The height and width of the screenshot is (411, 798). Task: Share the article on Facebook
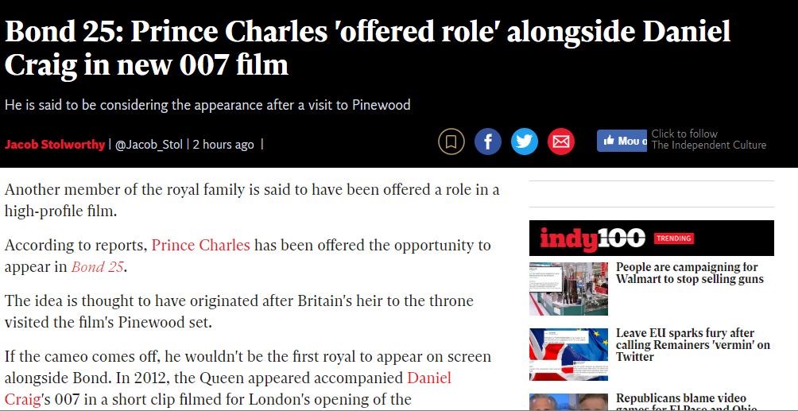click(x=488, y=142)
